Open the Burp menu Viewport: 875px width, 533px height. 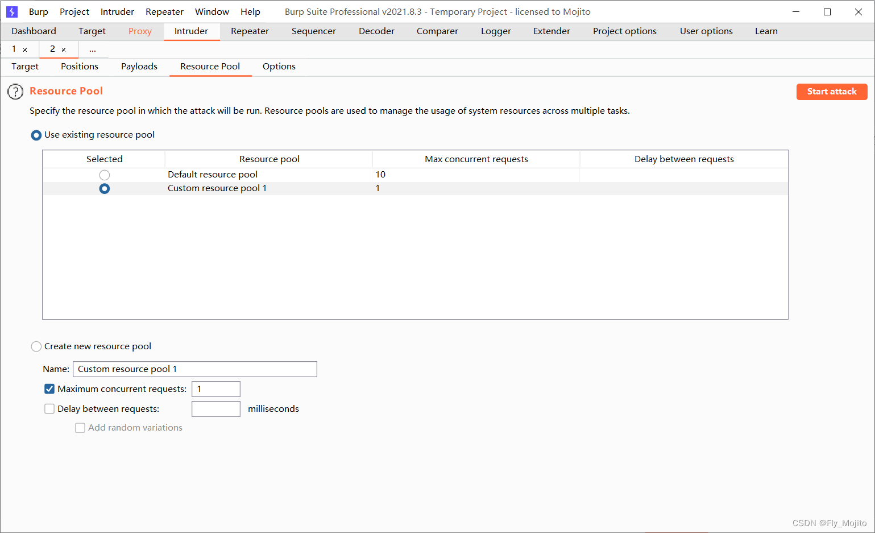coord(39,12)
